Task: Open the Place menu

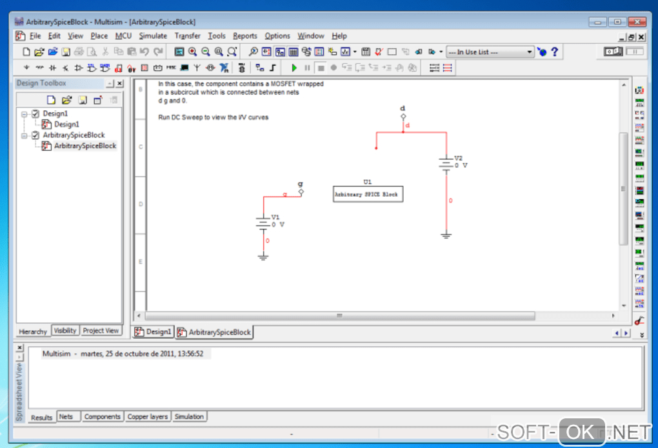Action: (99, 36)
